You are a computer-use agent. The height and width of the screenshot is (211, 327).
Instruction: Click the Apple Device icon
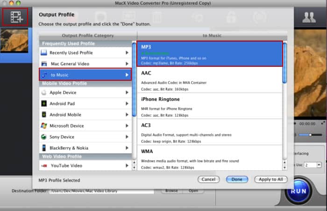point(44,92)
